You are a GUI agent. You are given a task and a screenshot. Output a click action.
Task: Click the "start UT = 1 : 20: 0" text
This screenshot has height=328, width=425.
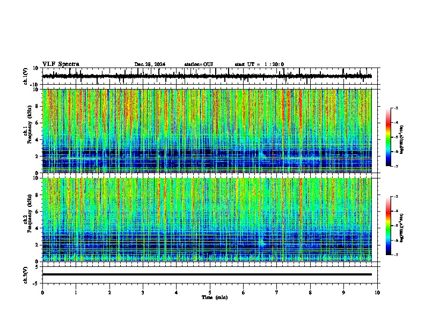[x=259, y=64]
